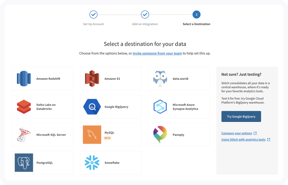Select the data.world label text
Screen dimensions: 288x185
click(x=180, y=79)
